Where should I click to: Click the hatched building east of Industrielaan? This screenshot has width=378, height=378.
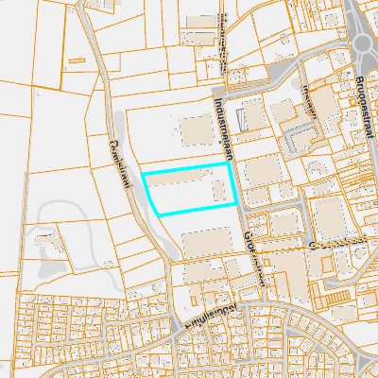[x=242, y=120]
